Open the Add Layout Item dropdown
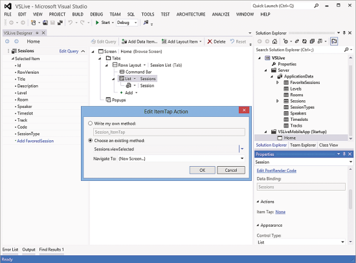 200,41
